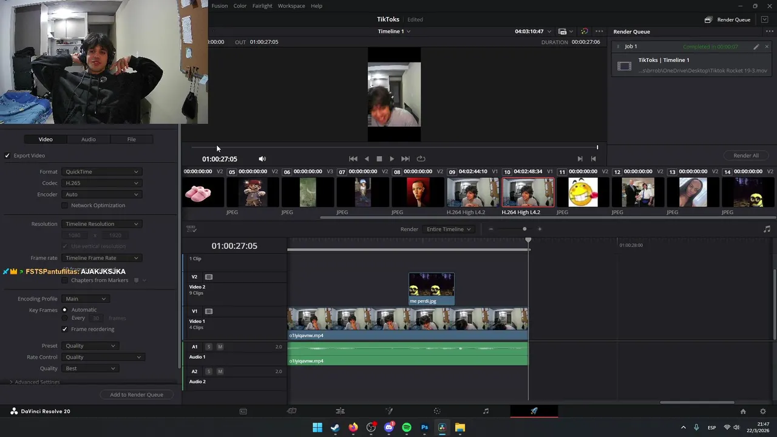Toggle the Video 2 track lock icon
Image resolution: width=777 pixels, height=437 pixels.
209,277
